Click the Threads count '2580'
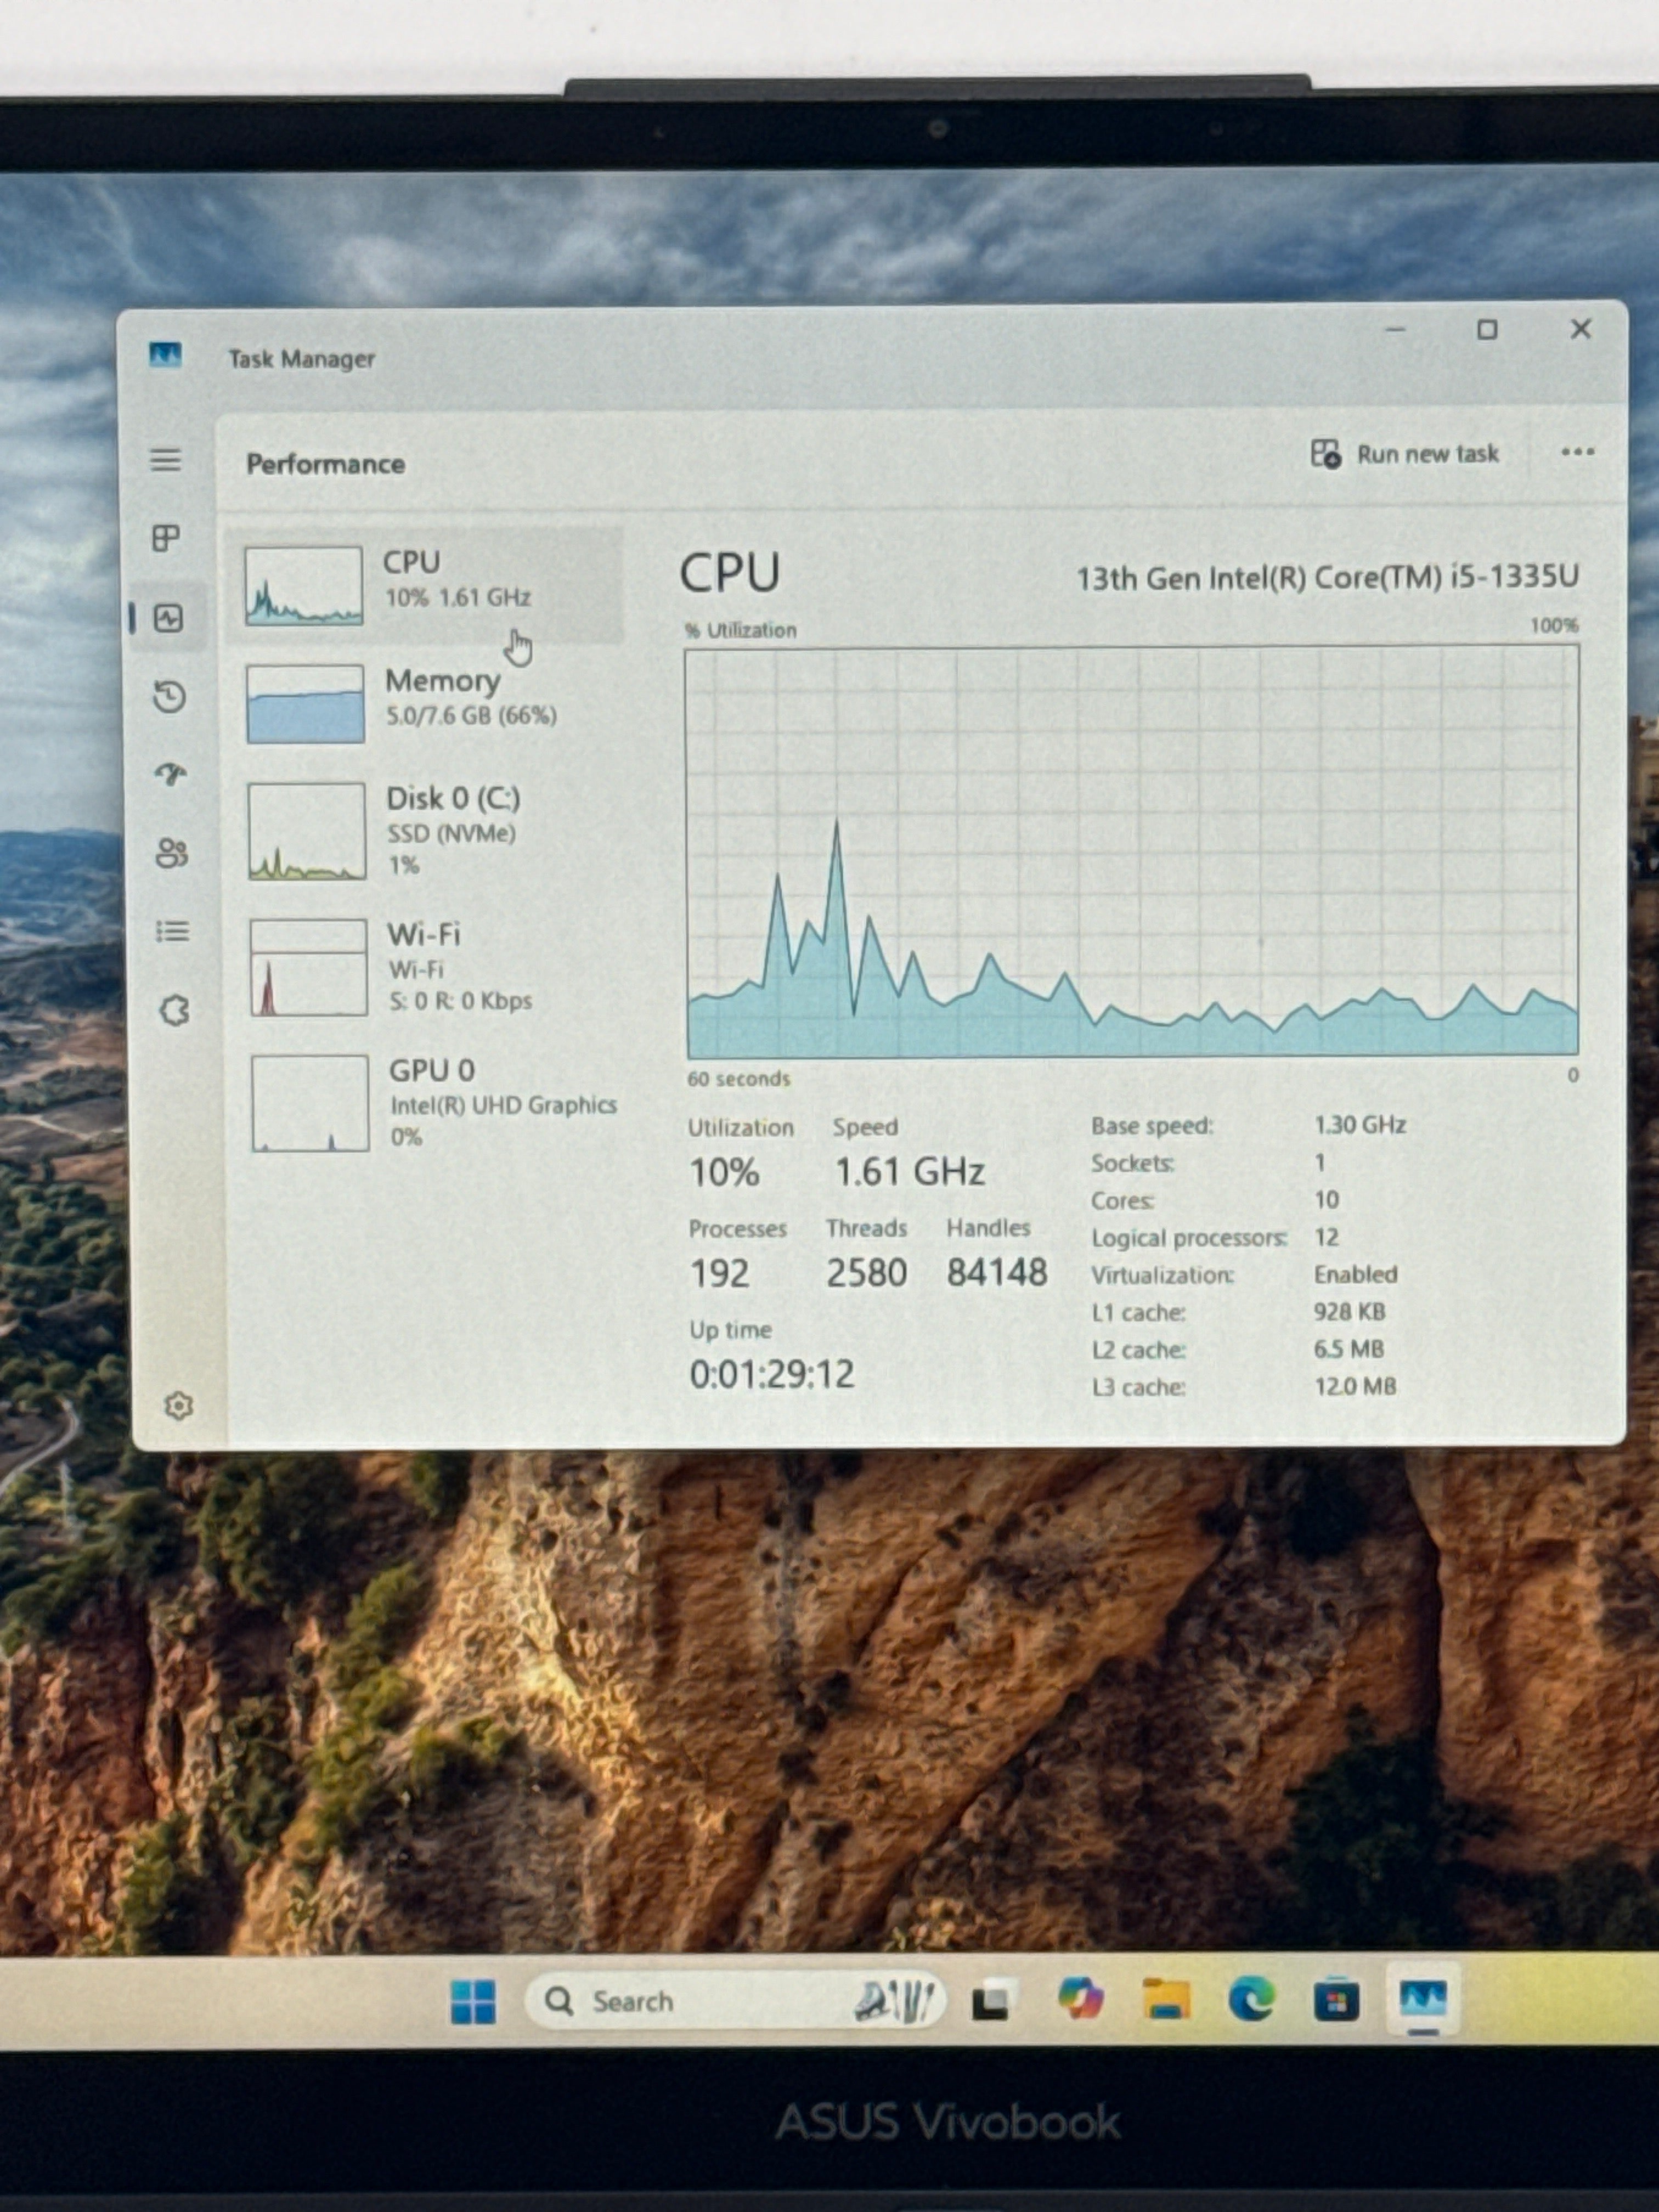 tap(866, 1273)
